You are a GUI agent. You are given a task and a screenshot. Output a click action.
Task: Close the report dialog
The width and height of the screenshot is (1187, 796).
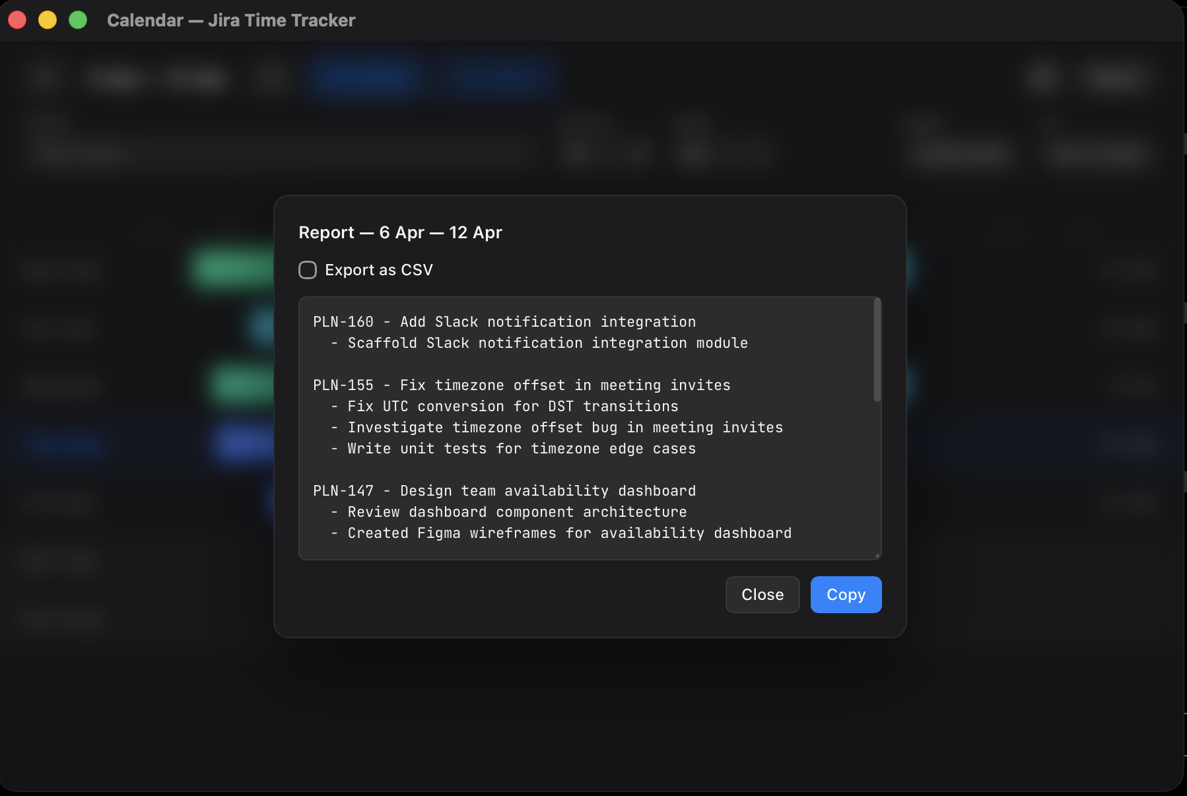tap(763, 595)
